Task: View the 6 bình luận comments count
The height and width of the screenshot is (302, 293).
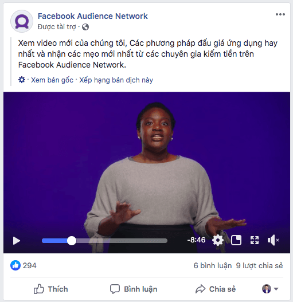Action: coord(212,265)
